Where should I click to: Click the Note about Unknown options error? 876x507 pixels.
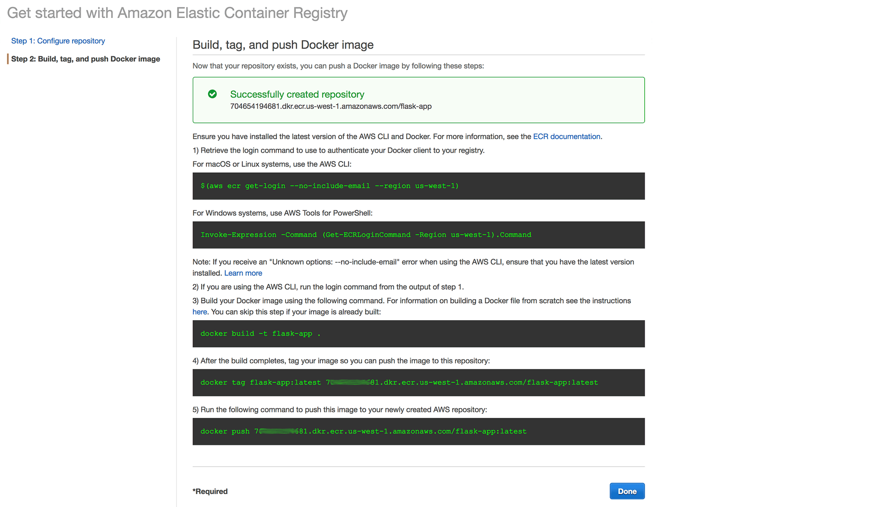(413, 267)
